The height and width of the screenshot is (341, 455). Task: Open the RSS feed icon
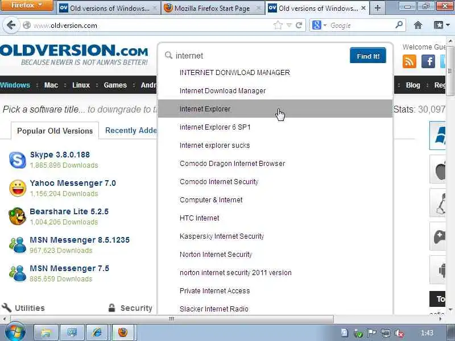coord(409,61)
